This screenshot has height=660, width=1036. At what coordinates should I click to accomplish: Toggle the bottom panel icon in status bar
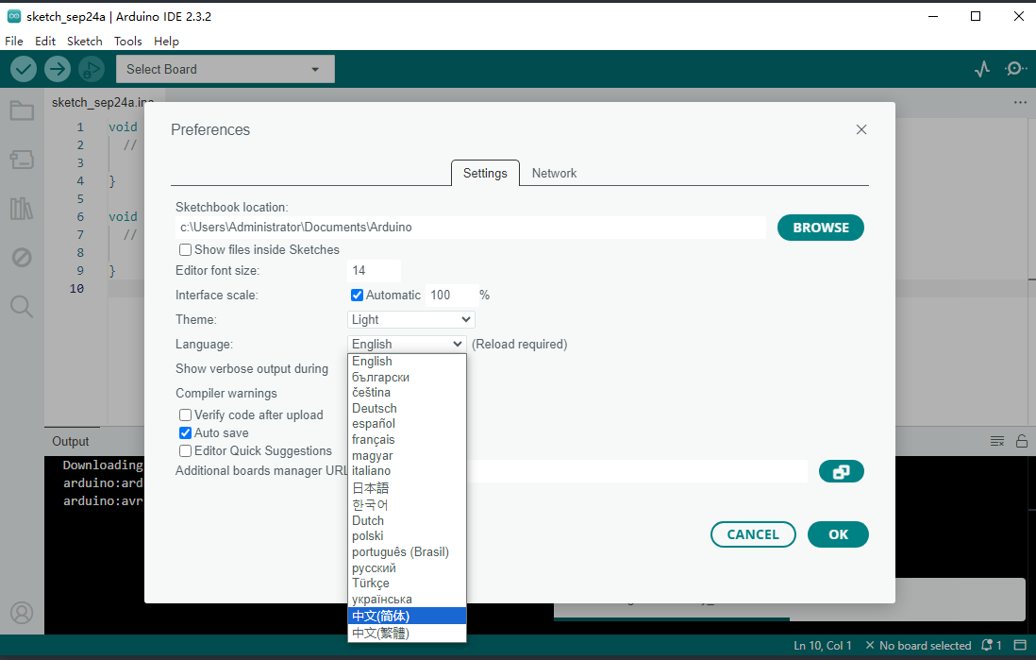click(1020, 646)
